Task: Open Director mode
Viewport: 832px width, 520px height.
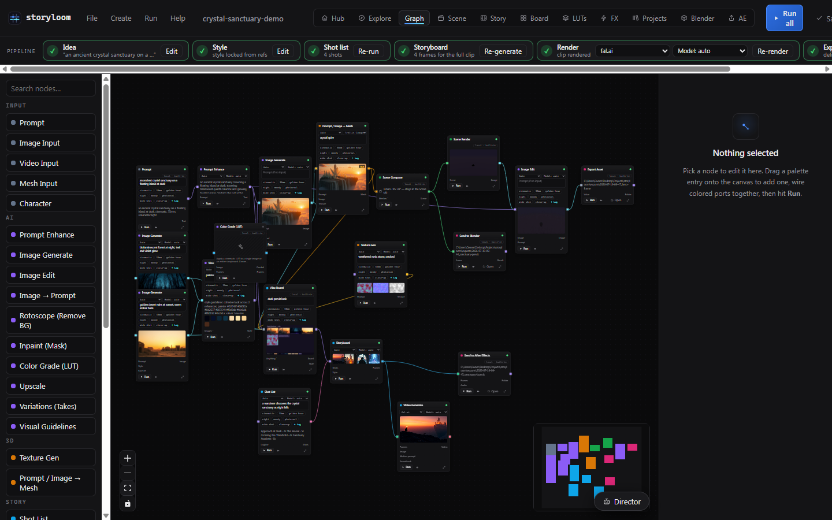Action: click(622, 502)
